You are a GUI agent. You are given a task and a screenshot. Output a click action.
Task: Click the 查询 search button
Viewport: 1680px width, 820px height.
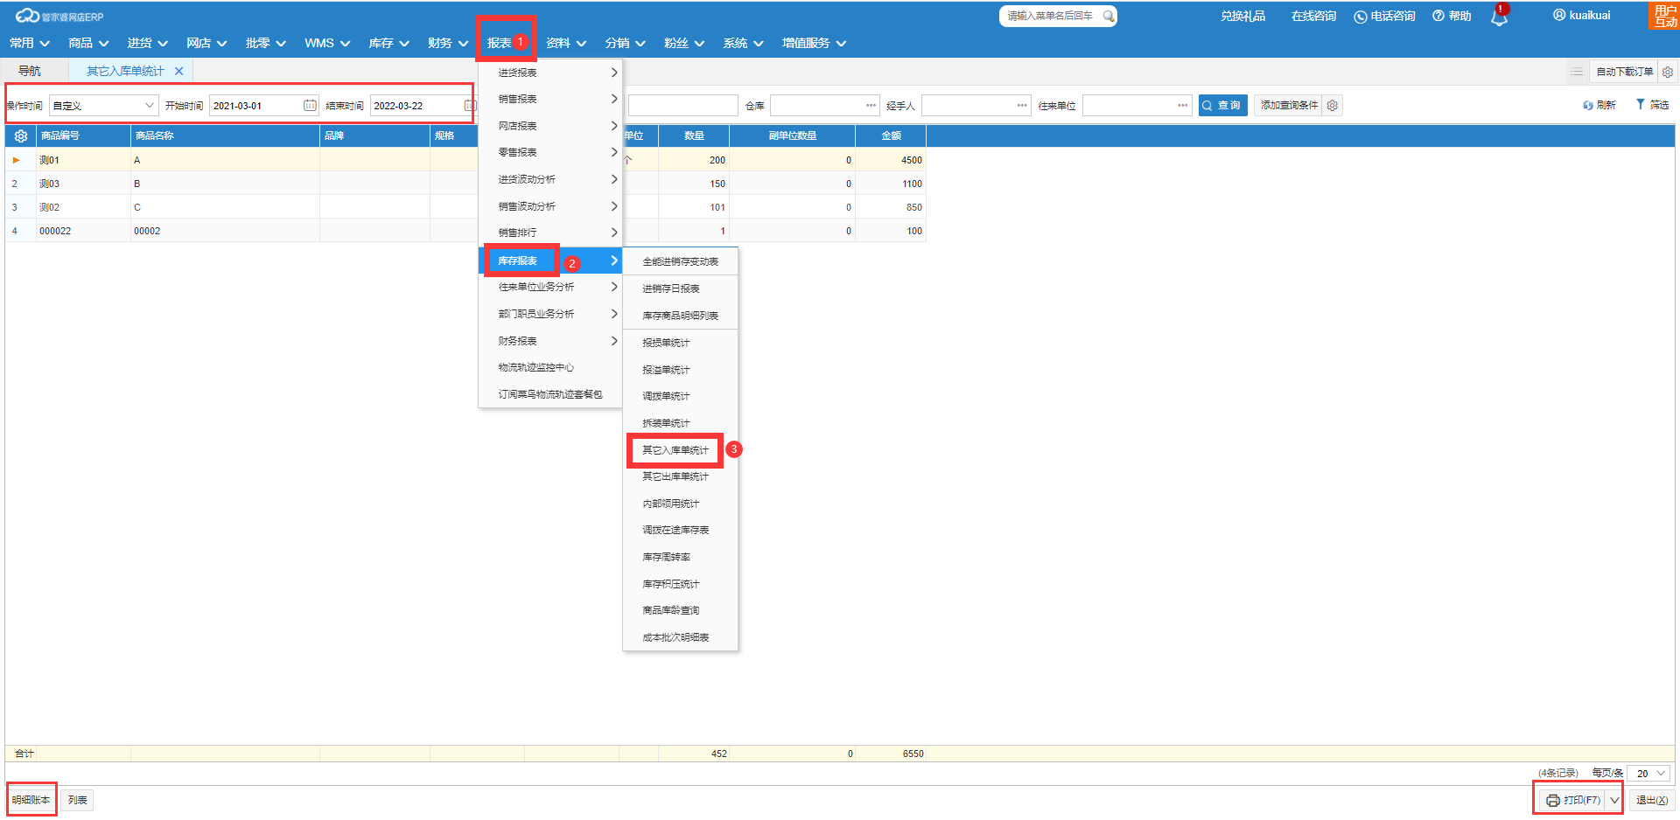coord(1222,106)
